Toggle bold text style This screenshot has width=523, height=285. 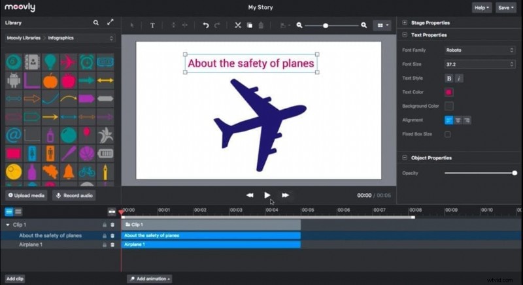(449, 78)
